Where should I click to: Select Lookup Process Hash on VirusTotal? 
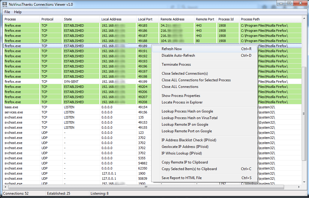point(205,118)
